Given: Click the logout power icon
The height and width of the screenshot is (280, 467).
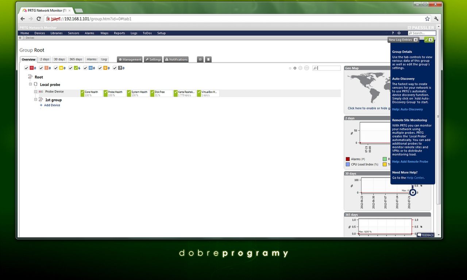Looking at the screenshot, I should pyautogui.click(x=399, y=33).
